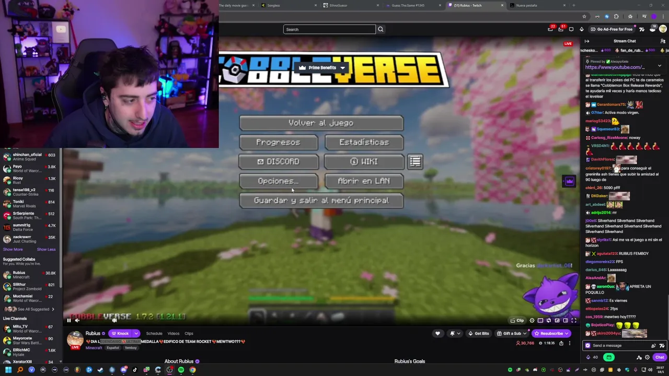Create a clip with the Clip button

coord(517,320)
